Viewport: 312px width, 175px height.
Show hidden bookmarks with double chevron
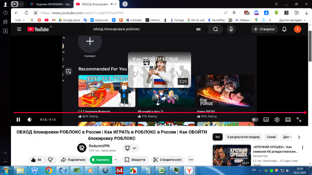point(270,20)
